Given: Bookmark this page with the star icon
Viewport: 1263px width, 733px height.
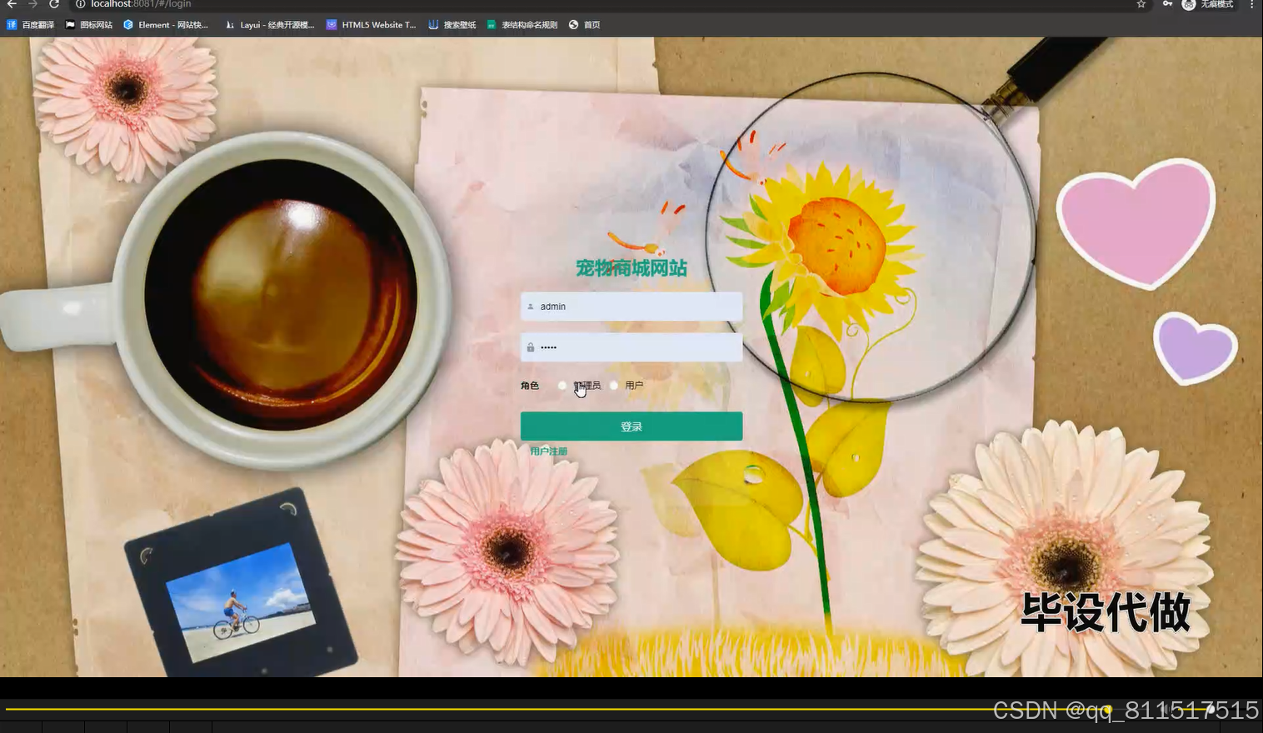Looking at the screenshot, I should click(x=1141, y=4).
